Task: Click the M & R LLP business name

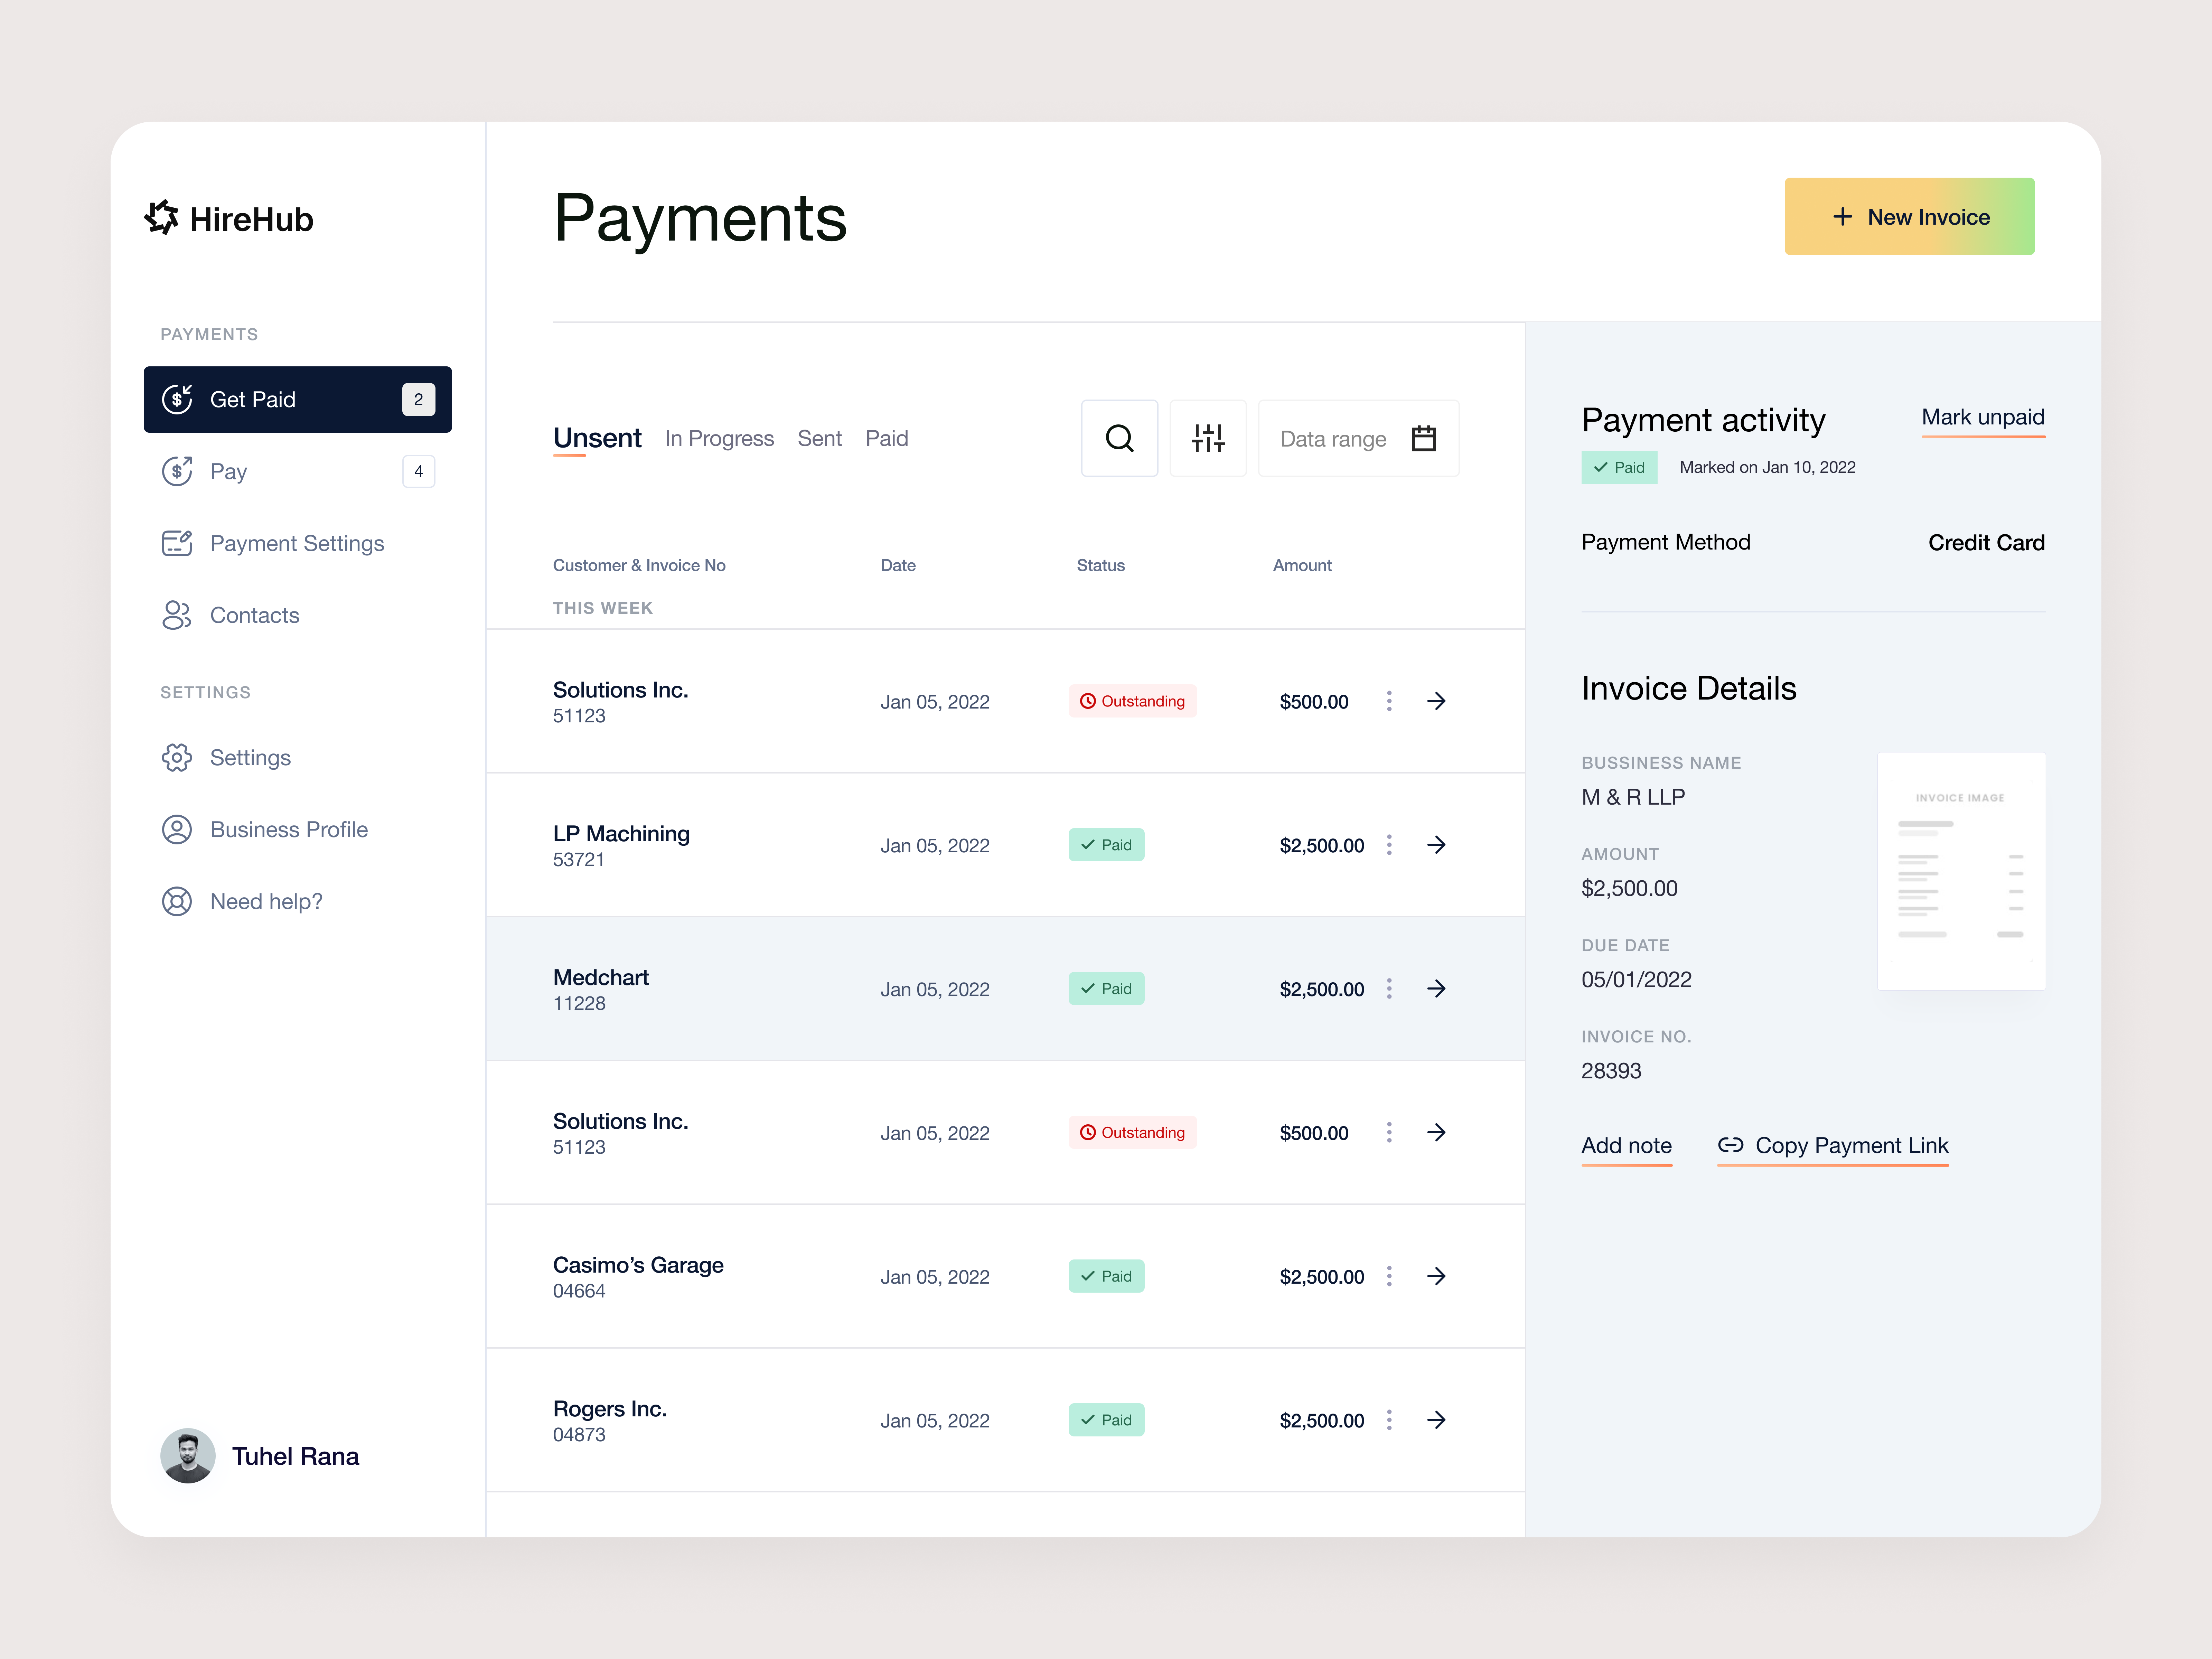Action: pyautogui.click(x=1633, y=797)
